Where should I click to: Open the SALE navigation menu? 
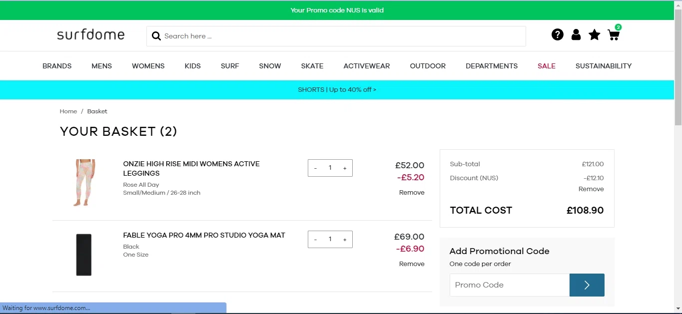pyautogui.click(x=546, y=66)
